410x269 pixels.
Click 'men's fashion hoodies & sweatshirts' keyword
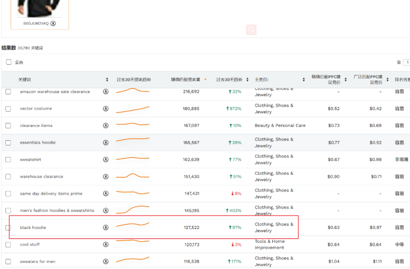tap(57, 210)
